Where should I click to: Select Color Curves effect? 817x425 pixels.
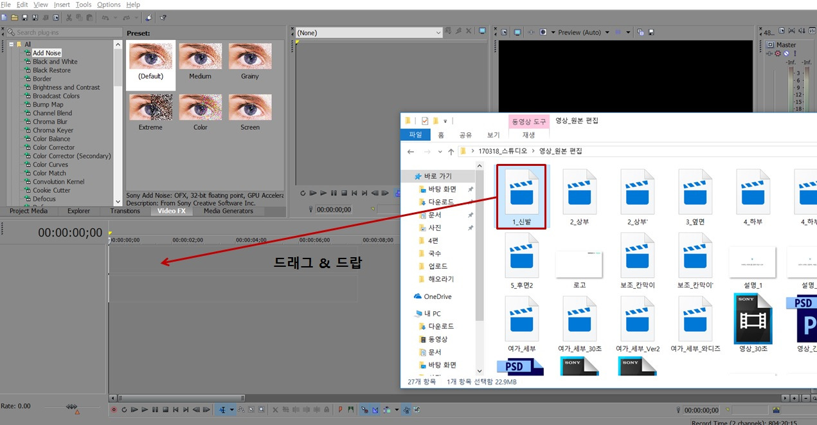pos(50,165)
